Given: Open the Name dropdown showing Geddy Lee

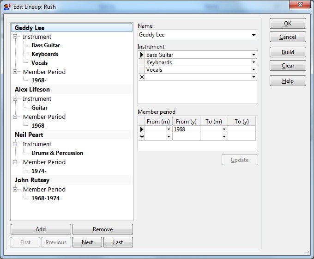Looking at the screenshot, I should 254,35.
